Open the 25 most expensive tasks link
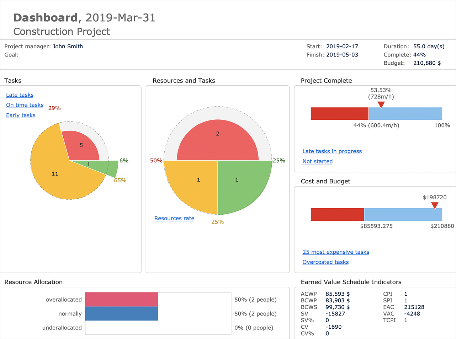The width and height of the screenshot is (456, 339). pos(335,252)
